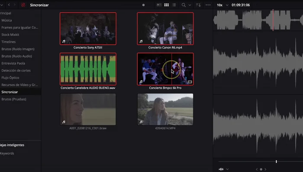Open Recursos de Video y Gr... bin
Image resolution: width=303 pixels, height=172 pixels.
point(19,85)
